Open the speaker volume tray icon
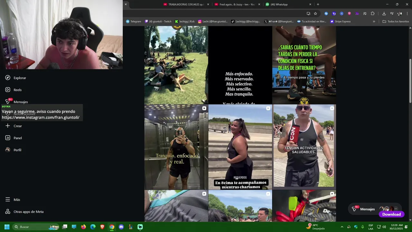The image size is (412, 232). click(x=384, y=227)
